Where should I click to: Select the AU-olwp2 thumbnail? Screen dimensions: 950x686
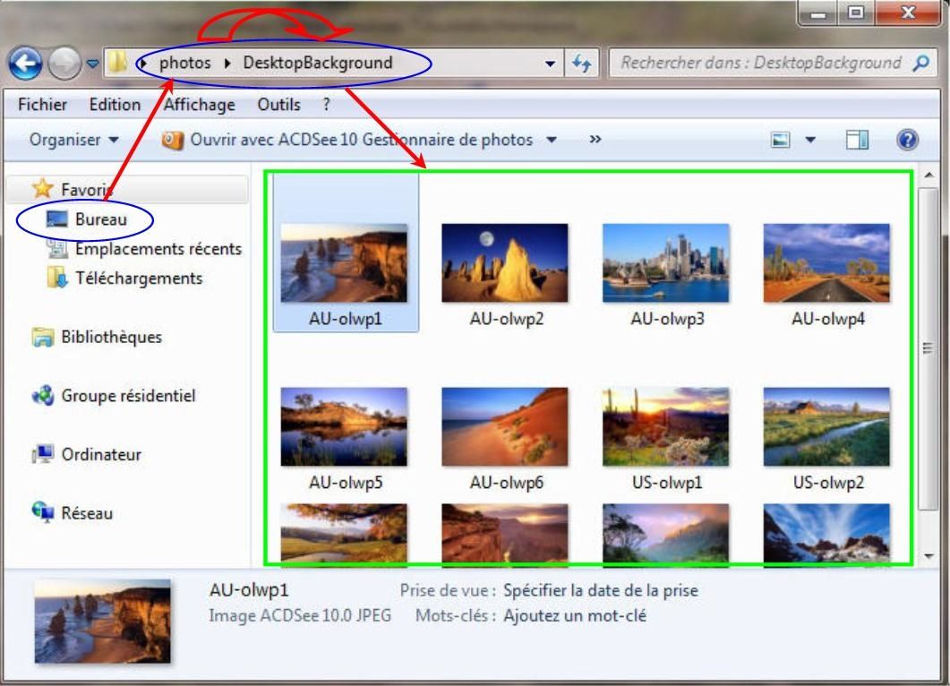[505, 263]
